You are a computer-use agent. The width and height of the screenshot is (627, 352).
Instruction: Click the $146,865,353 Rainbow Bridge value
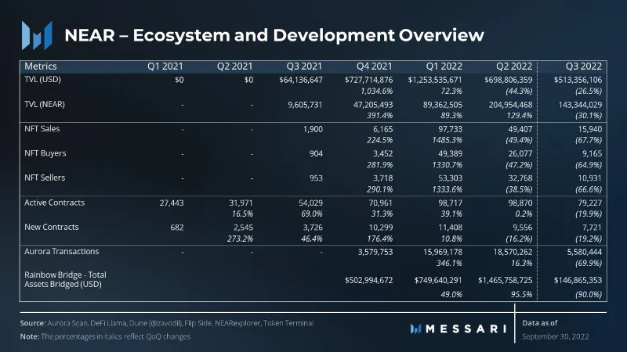coord(578,281)
